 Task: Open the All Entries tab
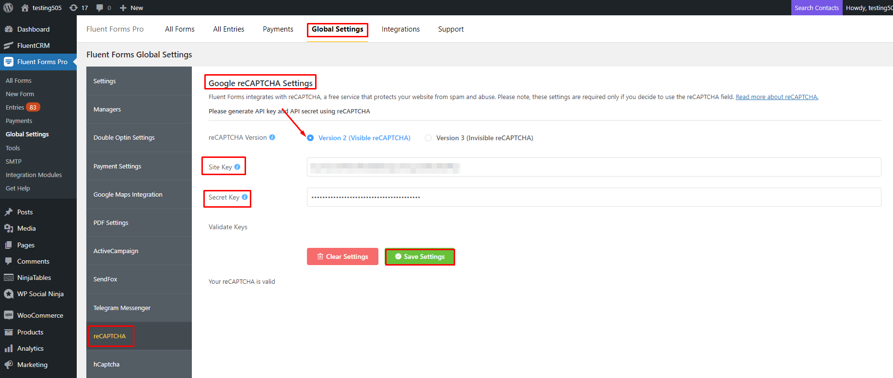coord(228,29)
